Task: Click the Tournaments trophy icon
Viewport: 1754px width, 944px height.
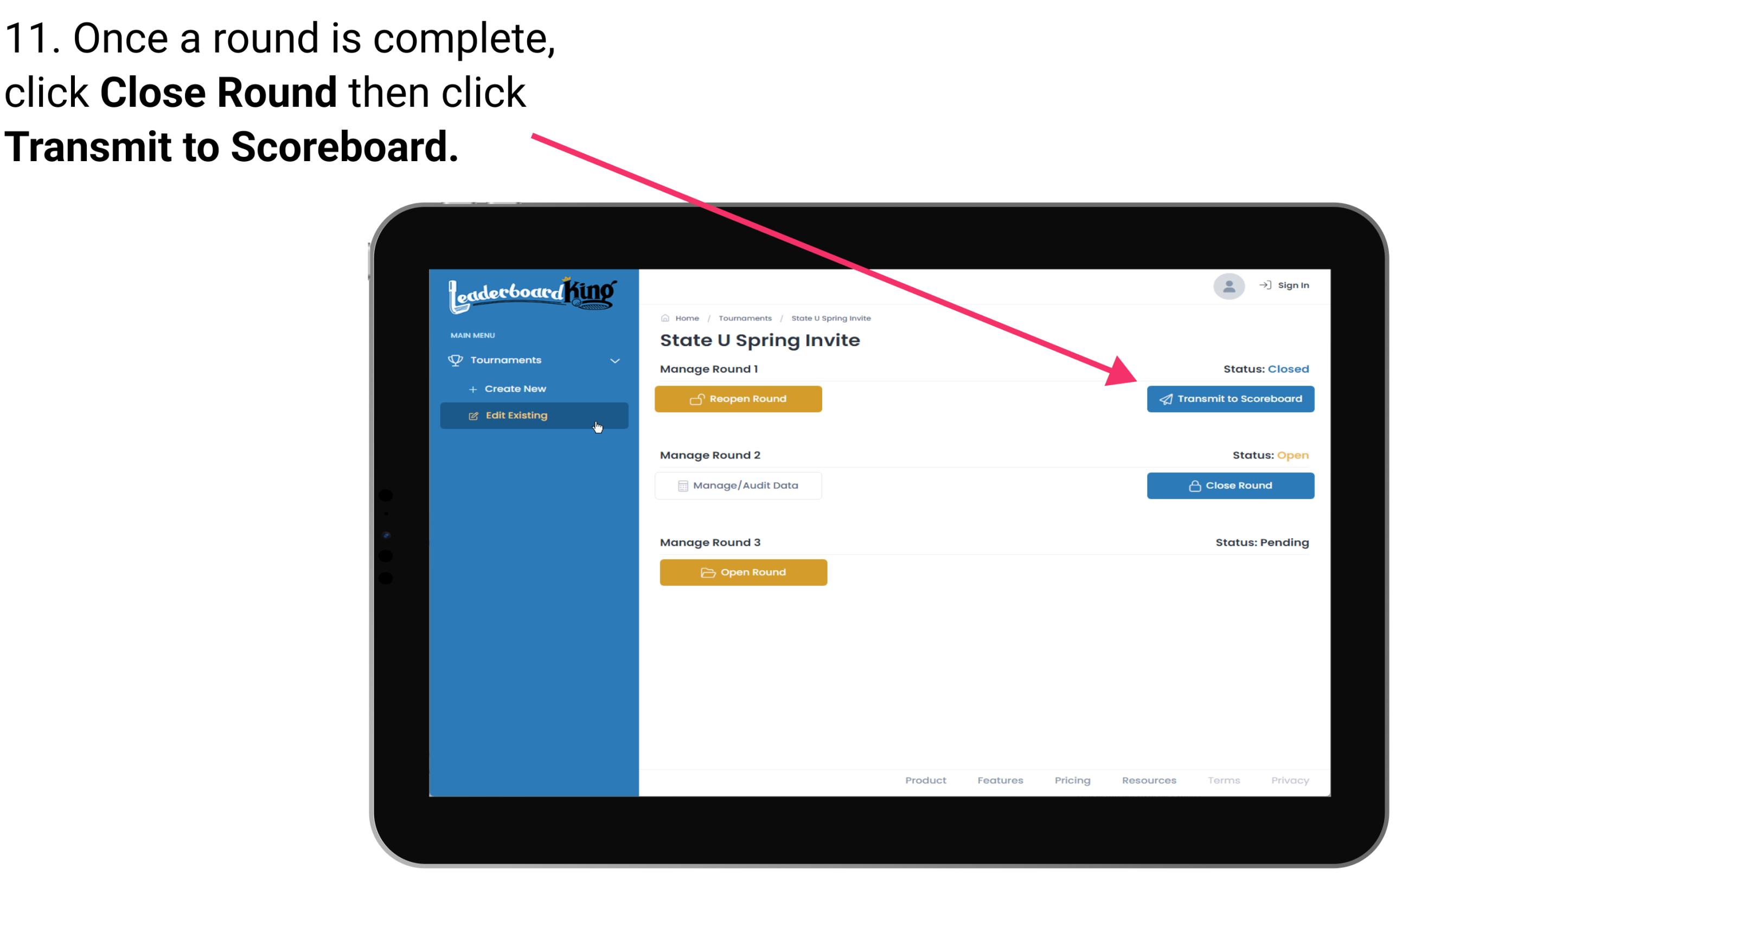Action: [456, 359]
